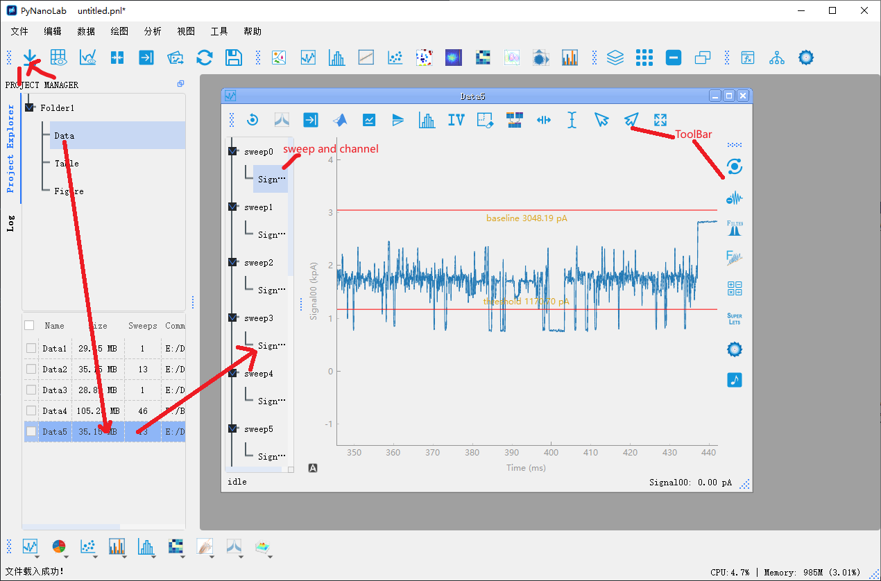Open the fx function icon
Screen dimensions: 881x581
748,58
